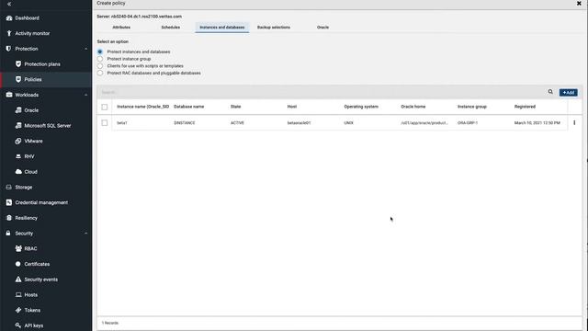Open Dashboard icon in sidebar
Viewport: 588px width, 331px height.
pyautogui.click(x=9, y=18)
